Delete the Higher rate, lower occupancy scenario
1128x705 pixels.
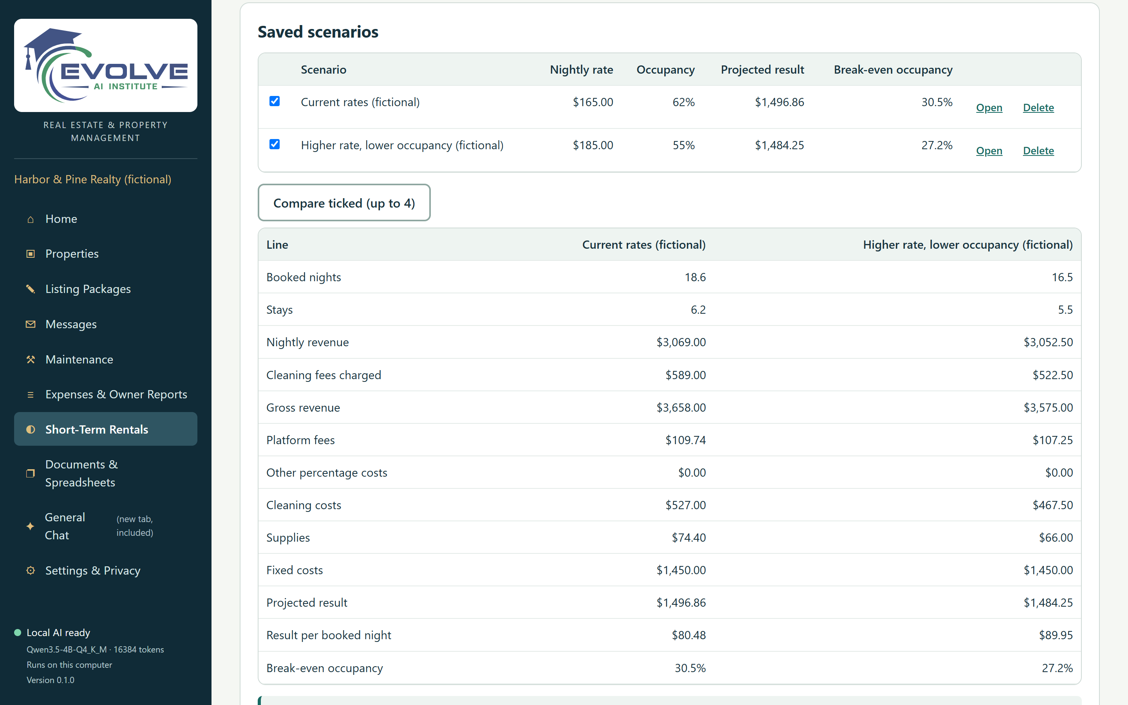[x=1038, y=151]
